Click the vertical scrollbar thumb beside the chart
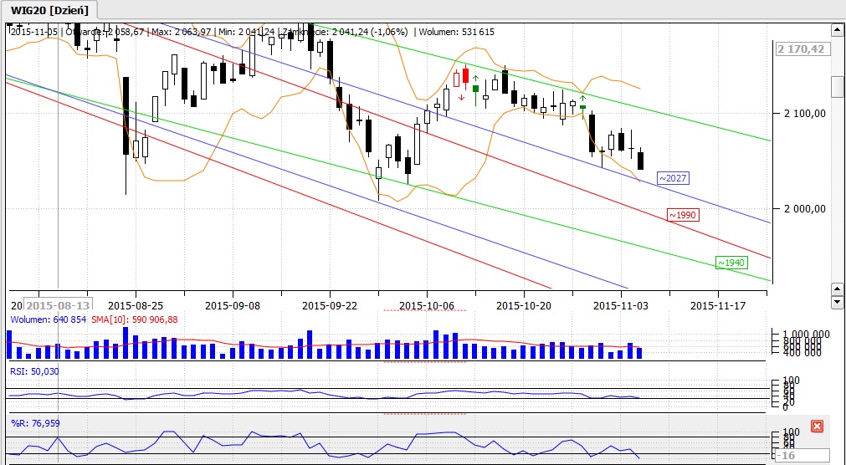846x465 pixels. [x=837, y=86]
